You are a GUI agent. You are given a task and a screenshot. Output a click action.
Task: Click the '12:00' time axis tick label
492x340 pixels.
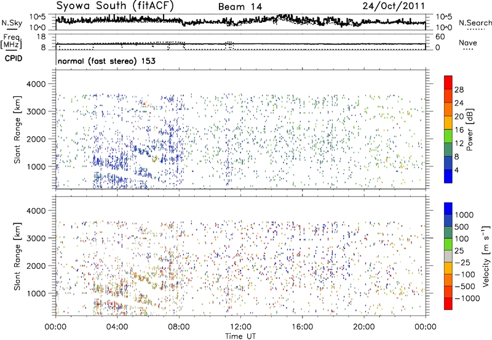[x=240, y=326]
